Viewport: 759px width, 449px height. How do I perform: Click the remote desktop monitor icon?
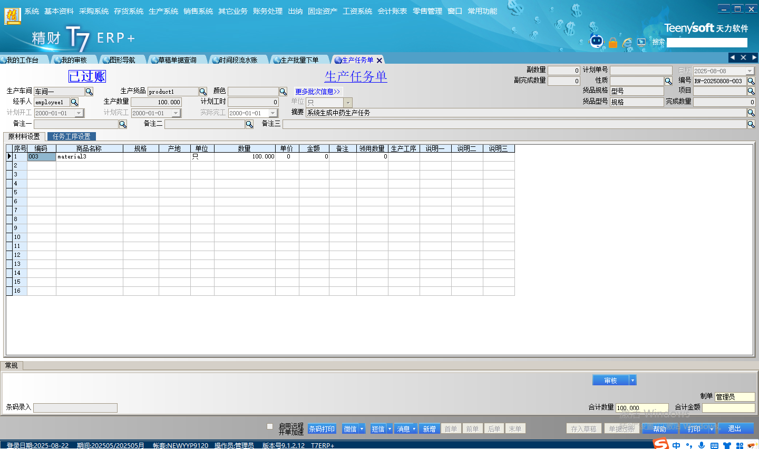click(x=641, y=42)
